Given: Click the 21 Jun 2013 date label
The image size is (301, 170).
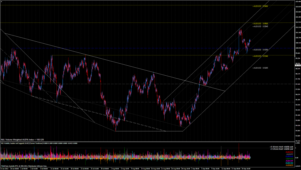Looking at the screenshot, I should tap(4, 169).
